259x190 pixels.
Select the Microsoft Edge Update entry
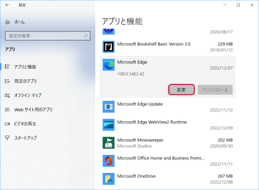[x=167, y=107]
